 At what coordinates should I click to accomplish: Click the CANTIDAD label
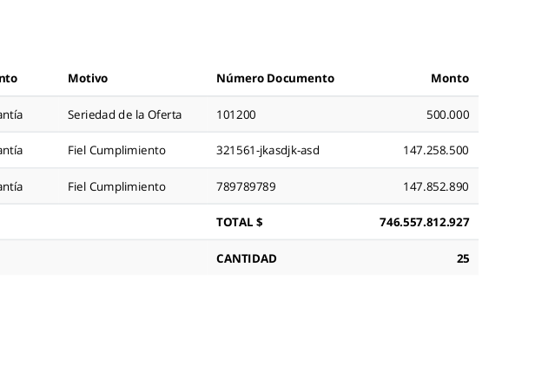pos(246,258)
